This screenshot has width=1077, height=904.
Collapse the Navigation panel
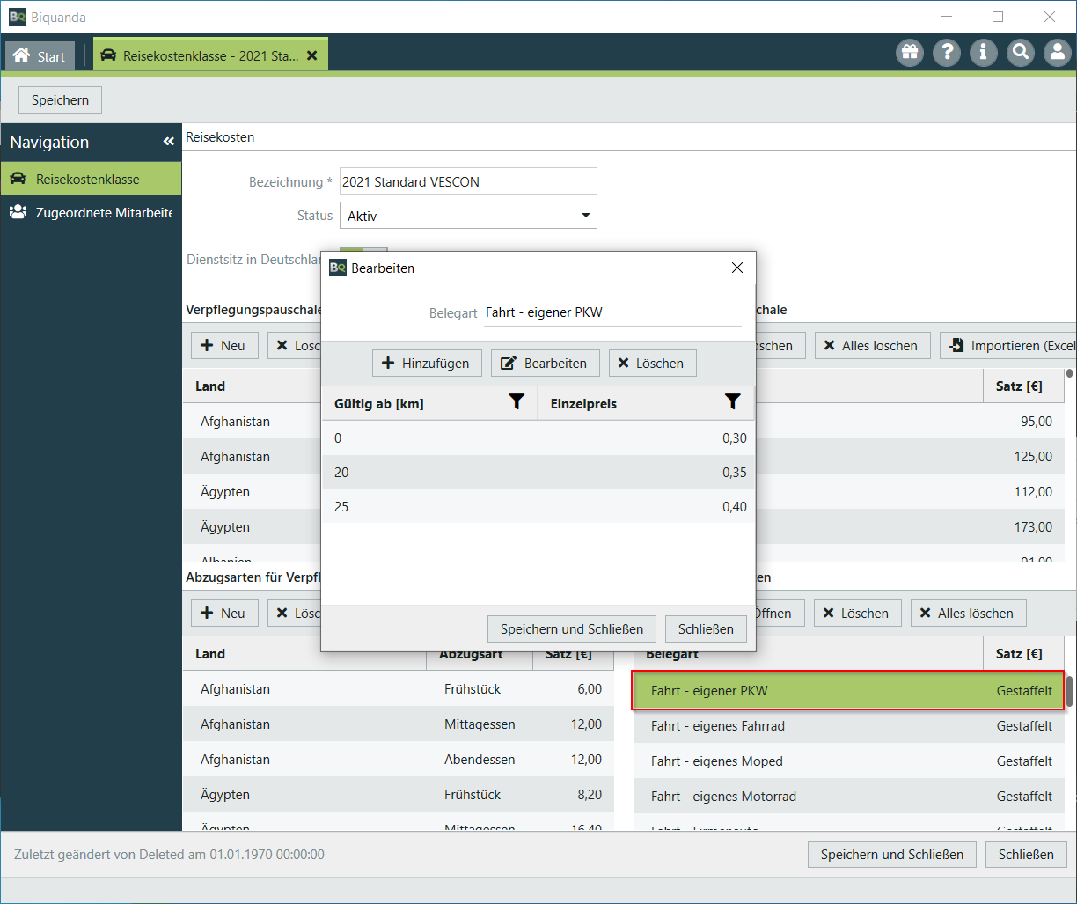tap(168, 142)
